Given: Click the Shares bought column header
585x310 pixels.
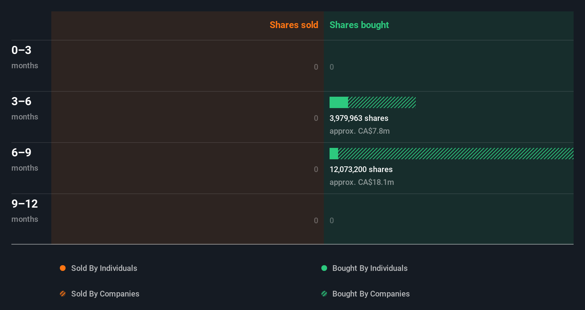Looking at the screenshot, I should point(359,25).
